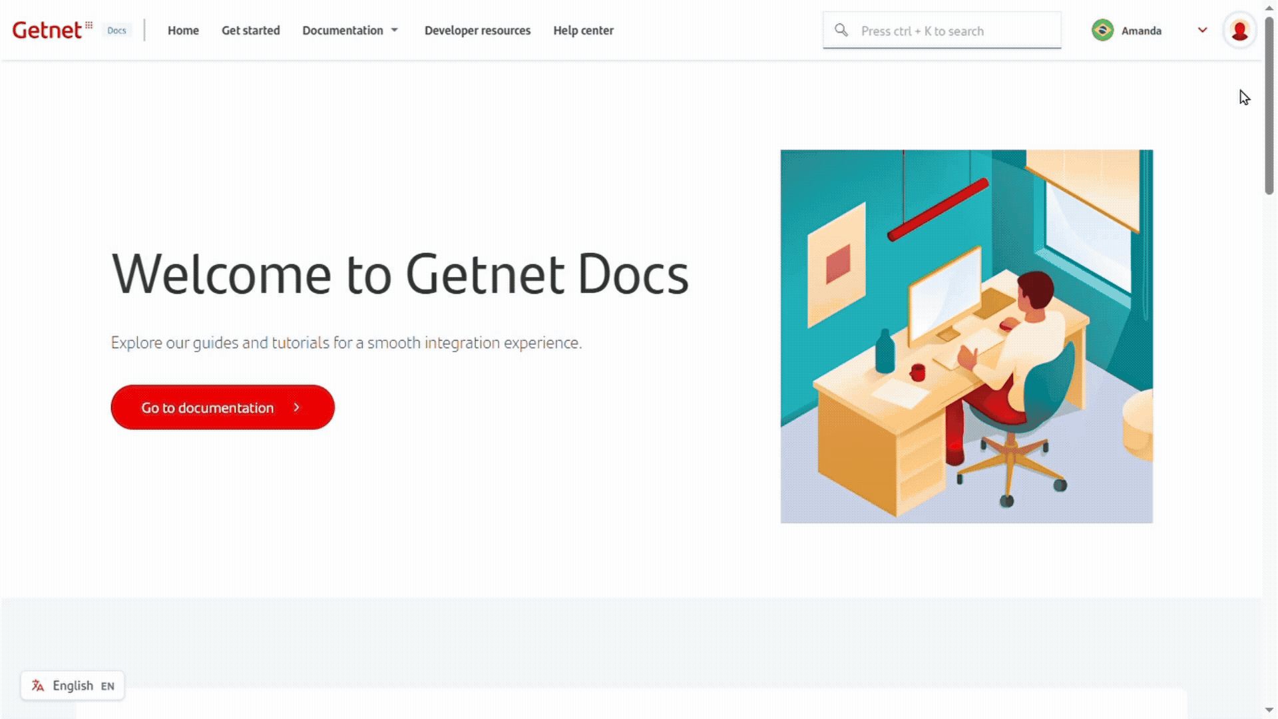Open the user profile avatar
1278x719 pixels.
(x=1239, y=31)
